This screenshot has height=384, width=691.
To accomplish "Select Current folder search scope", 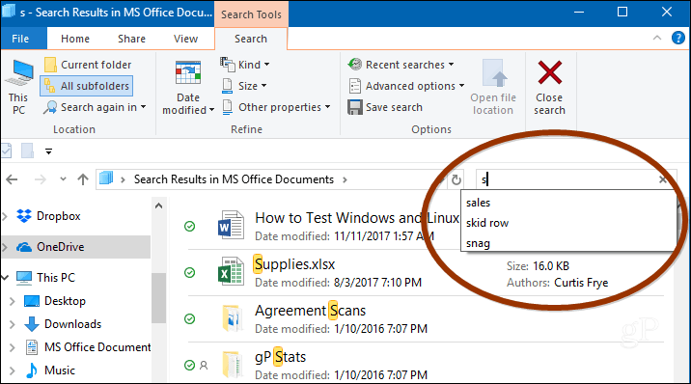I will coord(88,65).
